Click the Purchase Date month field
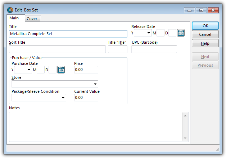The image size is (226, 158). (41, 70)
